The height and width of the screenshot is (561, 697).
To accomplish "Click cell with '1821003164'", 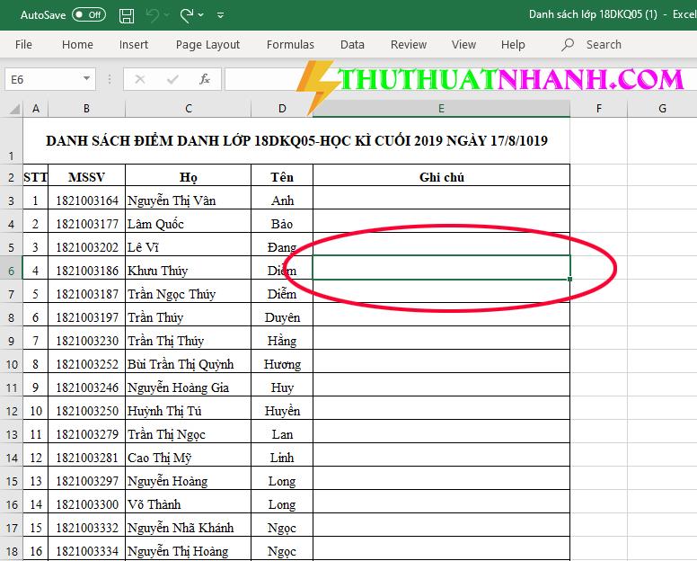I will coord(87,198).
